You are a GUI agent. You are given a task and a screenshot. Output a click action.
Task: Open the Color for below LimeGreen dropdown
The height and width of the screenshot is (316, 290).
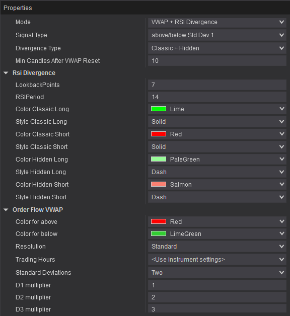pos(217,234)
